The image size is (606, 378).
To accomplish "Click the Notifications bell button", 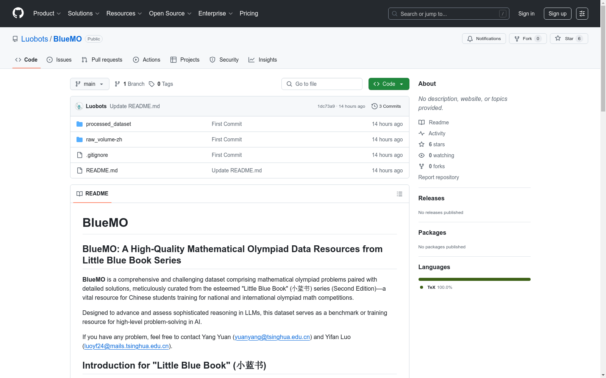I will [484, 39].
